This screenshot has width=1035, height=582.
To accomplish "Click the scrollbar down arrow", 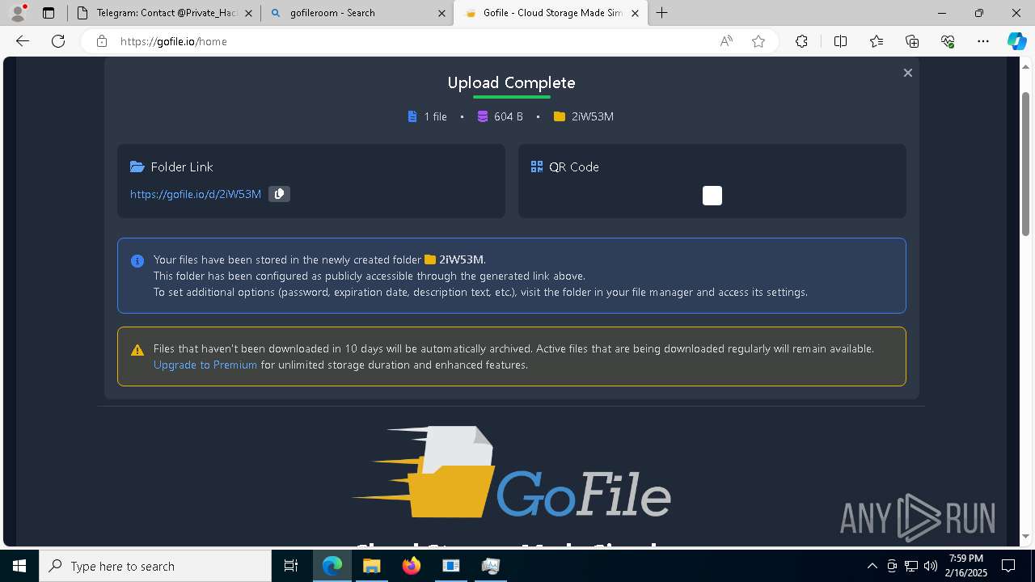I will 1026,537.
